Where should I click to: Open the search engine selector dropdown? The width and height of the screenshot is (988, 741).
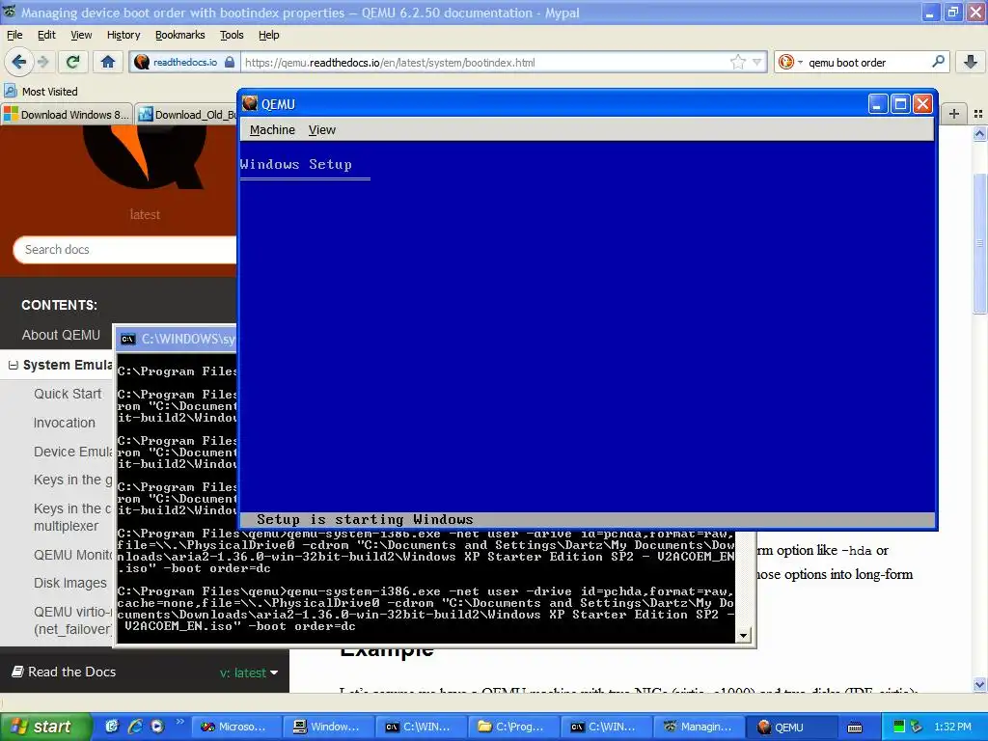point(790,62)
